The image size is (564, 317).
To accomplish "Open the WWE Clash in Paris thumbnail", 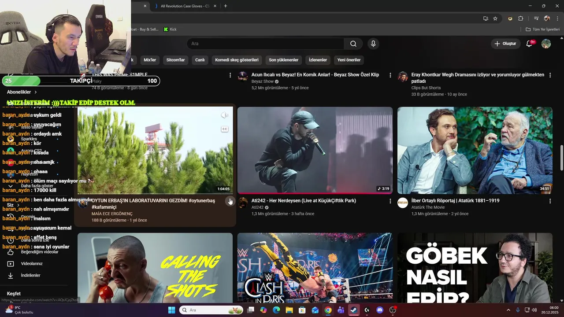I will click(315, 268).
